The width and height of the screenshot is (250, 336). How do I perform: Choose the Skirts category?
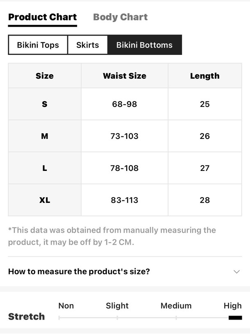tap(87, 45)
